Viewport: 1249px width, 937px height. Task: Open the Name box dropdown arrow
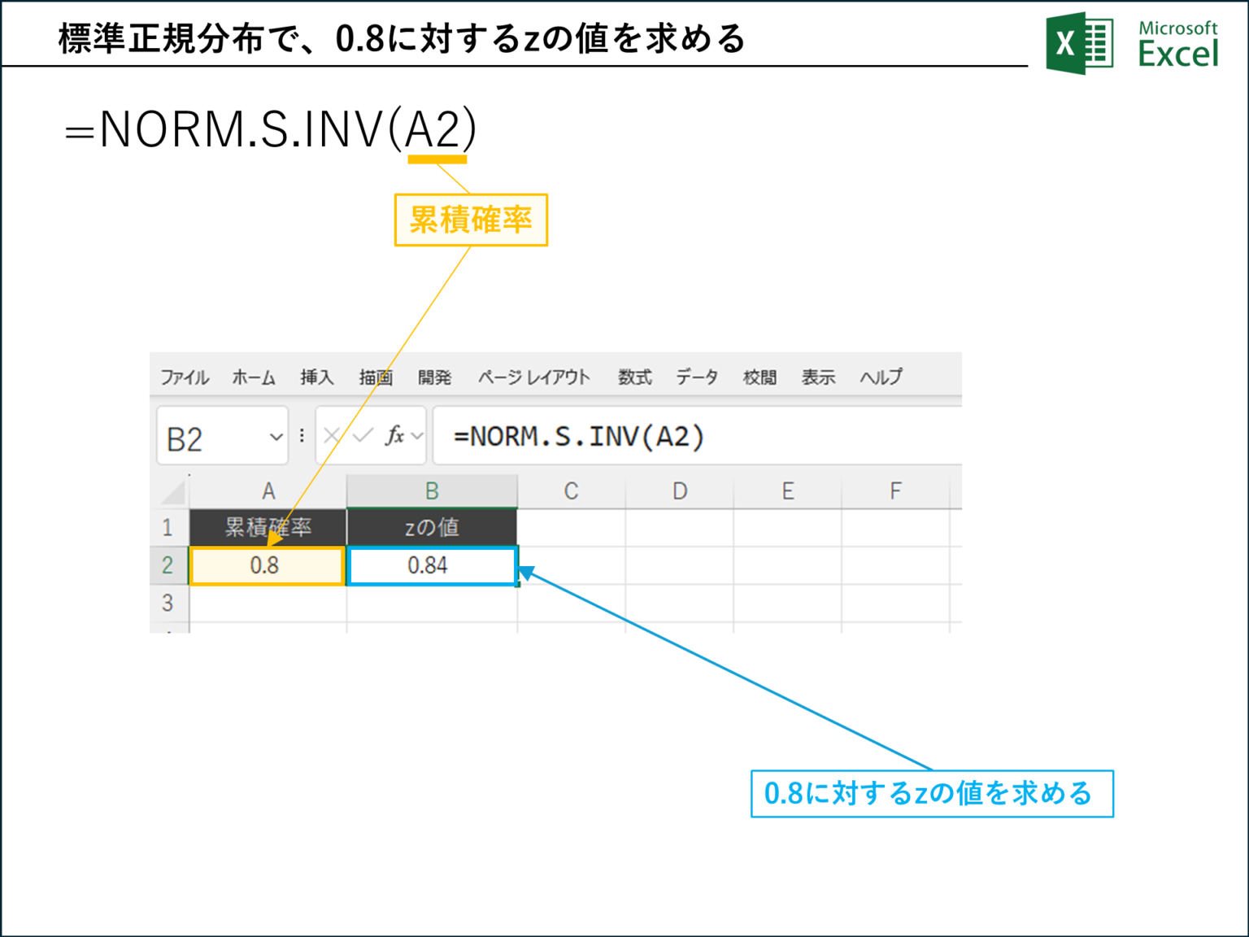click(276, 435)
